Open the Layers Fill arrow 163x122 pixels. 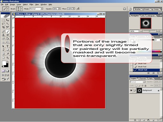pyautogui.click(x=160, y=85)
